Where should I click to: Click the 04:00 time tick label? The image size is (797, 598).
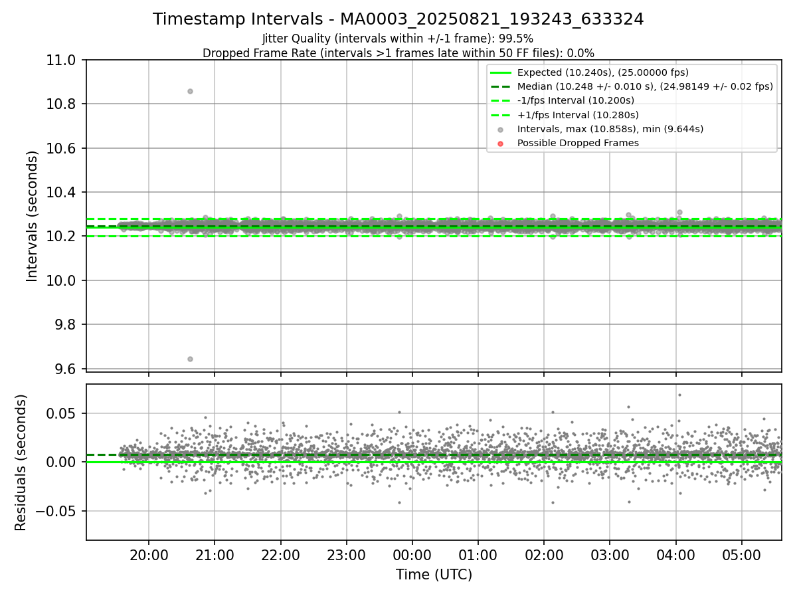click(675, 555)
